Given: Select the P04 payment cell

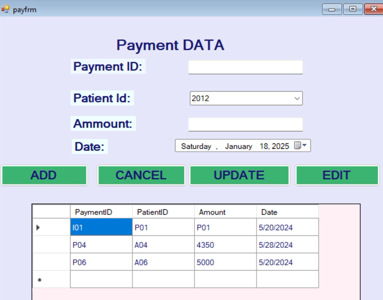Looking at the screenshot, I should coord(101,244).
